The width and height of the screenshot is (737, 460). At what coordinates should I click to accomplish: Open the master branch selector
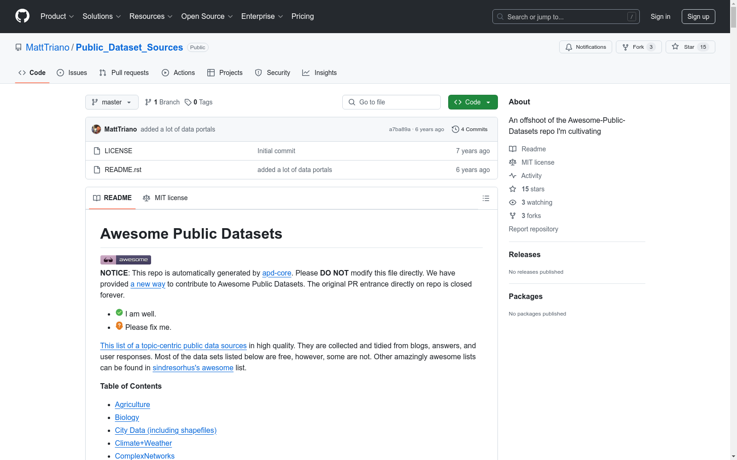(x=111, y=102)
